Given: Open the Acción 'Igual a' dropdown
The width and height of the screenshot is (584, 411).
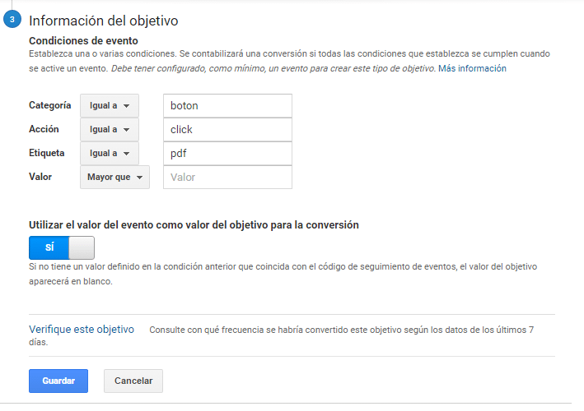Looking at the screenshot, I should click(110, 130).
